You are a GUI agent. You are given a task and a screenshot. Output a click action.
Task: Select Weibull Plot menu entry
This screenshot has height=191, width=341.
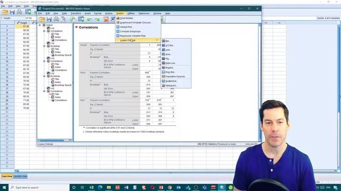click(x=138, y=27)
